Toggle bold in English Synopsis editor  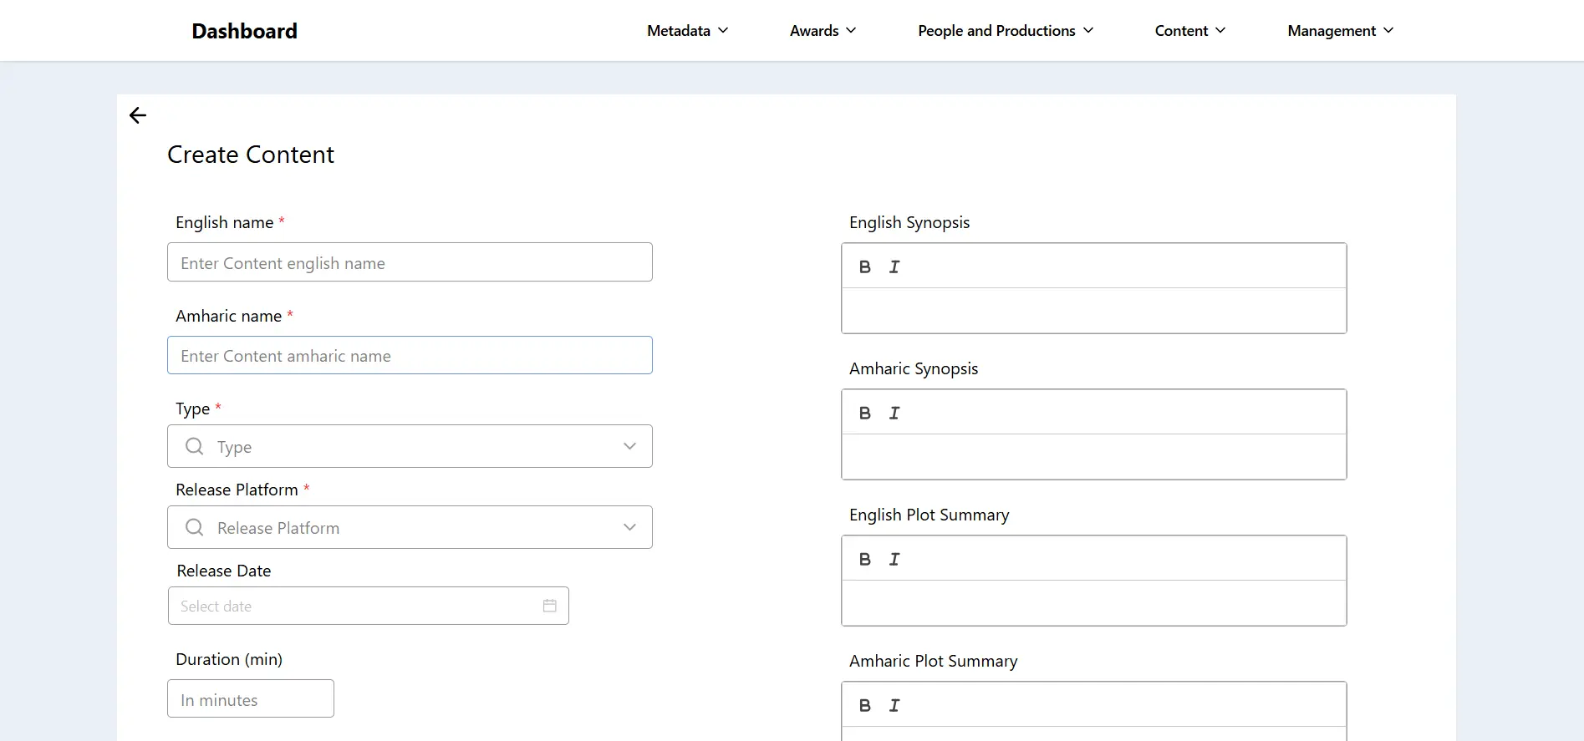[865, 266]
